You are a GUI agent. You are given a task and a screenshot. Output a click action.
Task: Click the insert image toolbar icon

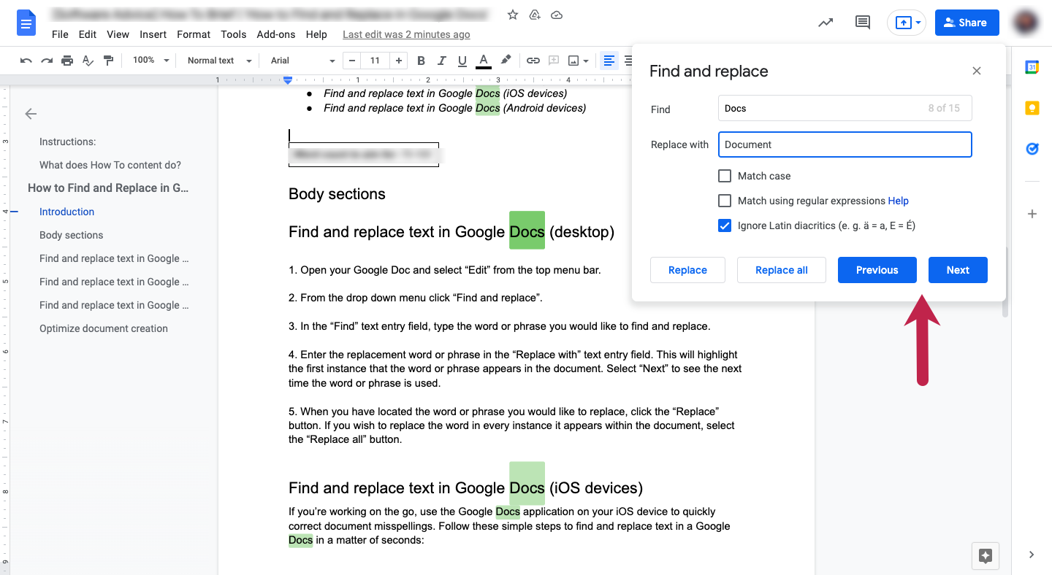573,61
